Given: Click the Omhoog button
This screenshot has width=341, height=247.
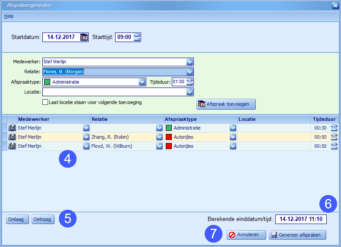Looking at the screenshot, I should click(x=43, y=219).
